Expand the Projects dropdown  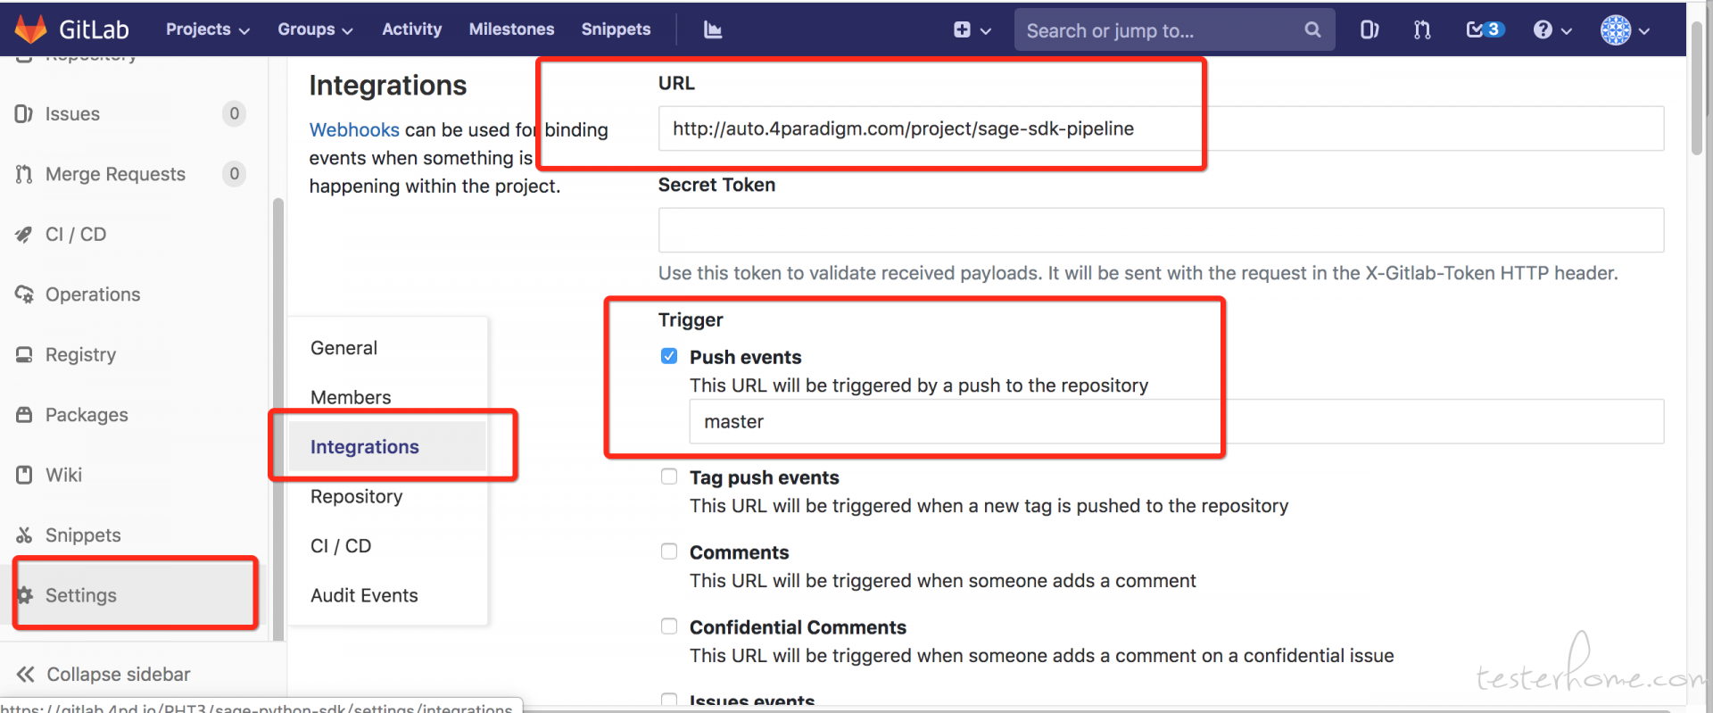click(x=207, y=29)
